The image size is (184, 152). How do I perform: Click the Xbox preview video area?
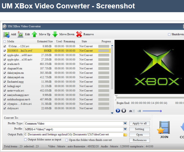click(149, 67)
